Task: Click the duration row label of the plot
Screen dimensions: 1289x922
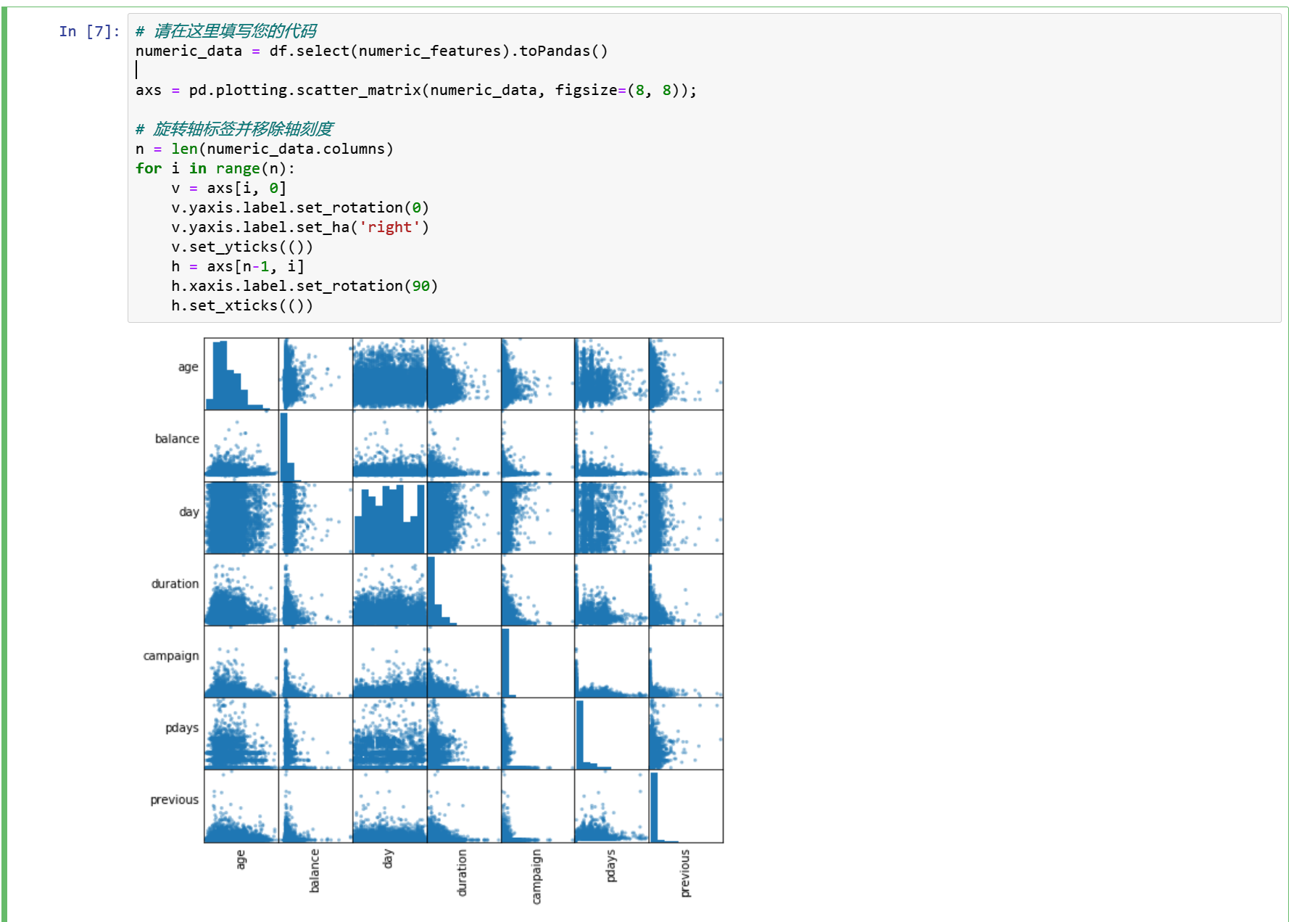Action: [x=175, y=584]
